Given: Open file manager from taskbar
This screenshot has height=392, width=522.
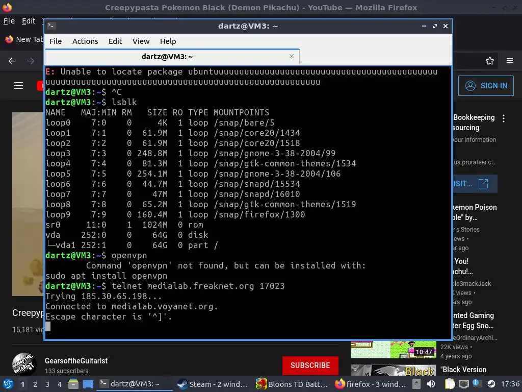Looking at the screenshot, I should pos(73,384).
